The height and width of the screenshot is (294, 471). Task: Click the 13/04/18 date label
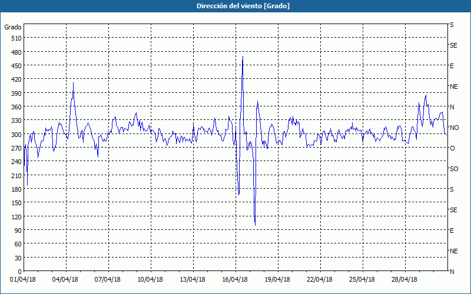[x=193, y=280]
